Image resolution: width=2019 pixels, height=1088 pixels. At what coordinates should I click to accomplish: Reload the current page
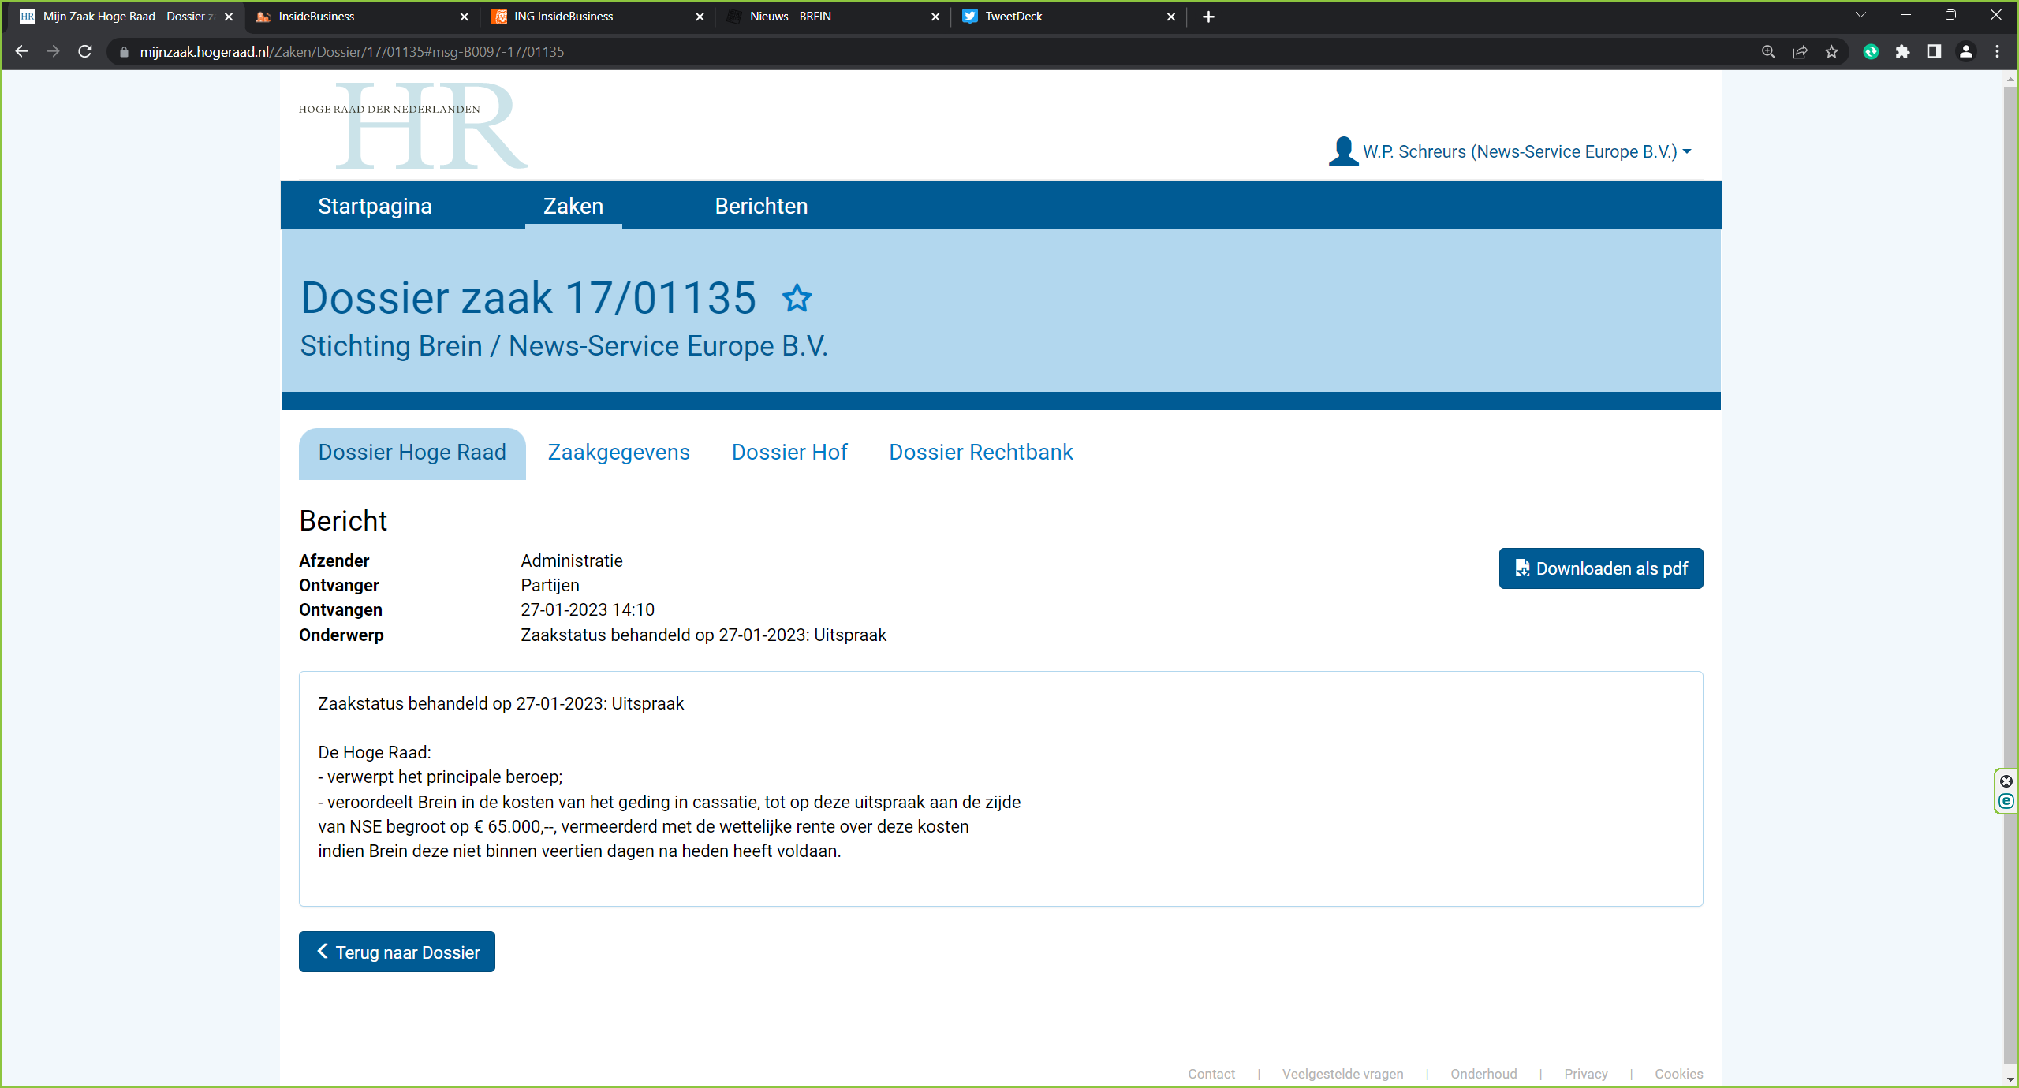pyautogui.click(x=85, y=51)
